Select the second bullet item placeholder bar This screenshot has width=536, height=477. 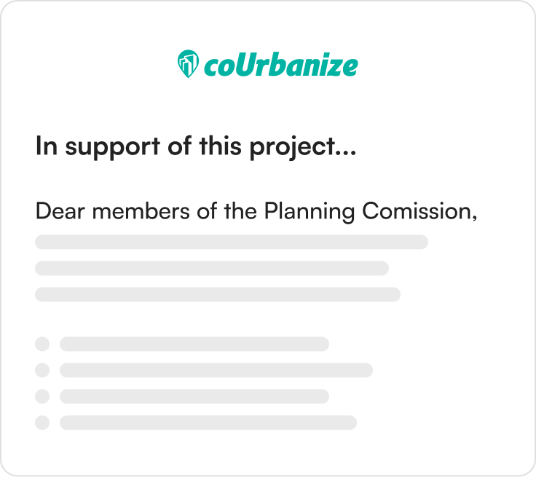(216, 371)
